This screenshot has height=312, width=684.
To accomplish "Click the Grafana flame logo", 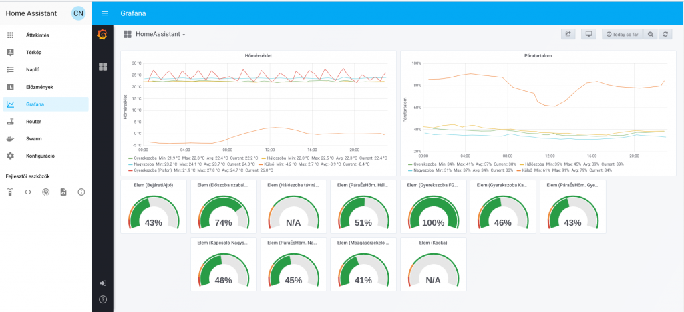I will [x=102, y=35].
